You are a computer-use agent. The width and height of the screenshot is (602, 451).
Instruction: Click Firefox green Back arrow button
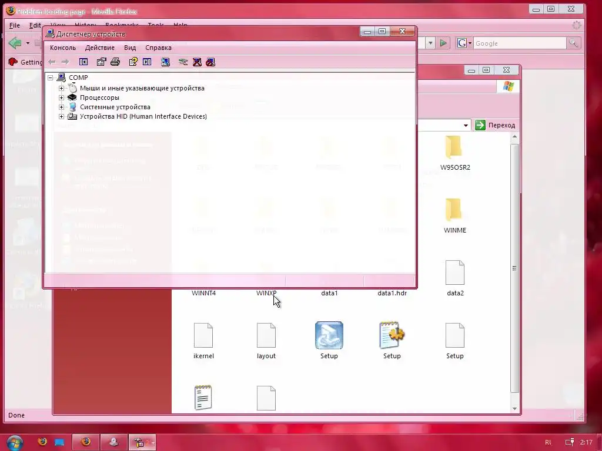[x=15, y=43]
